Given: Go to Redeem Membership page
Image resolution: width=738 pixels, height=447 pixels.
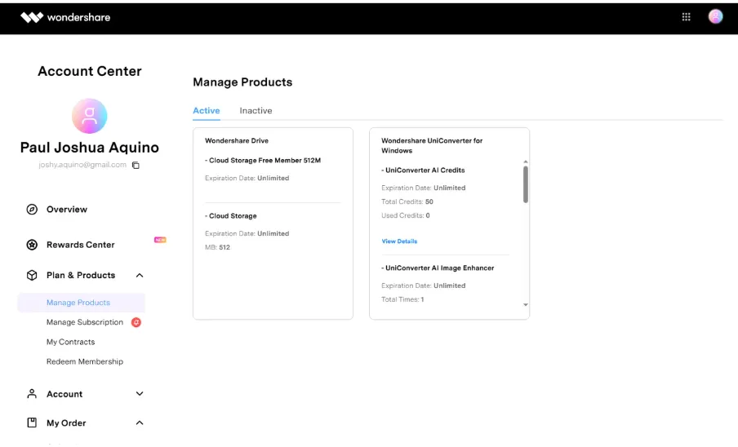Looking at the screenshot, I should (x=85, y=361).
